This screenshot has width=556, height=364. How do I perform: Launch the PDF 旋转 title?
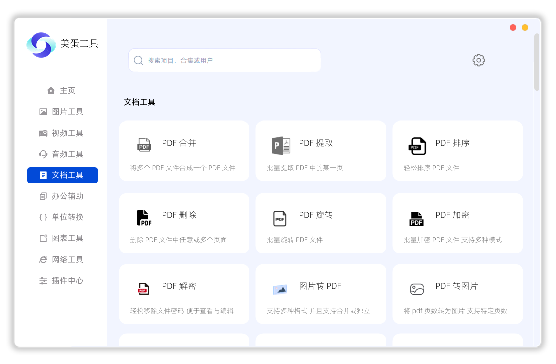click(316, 215)
